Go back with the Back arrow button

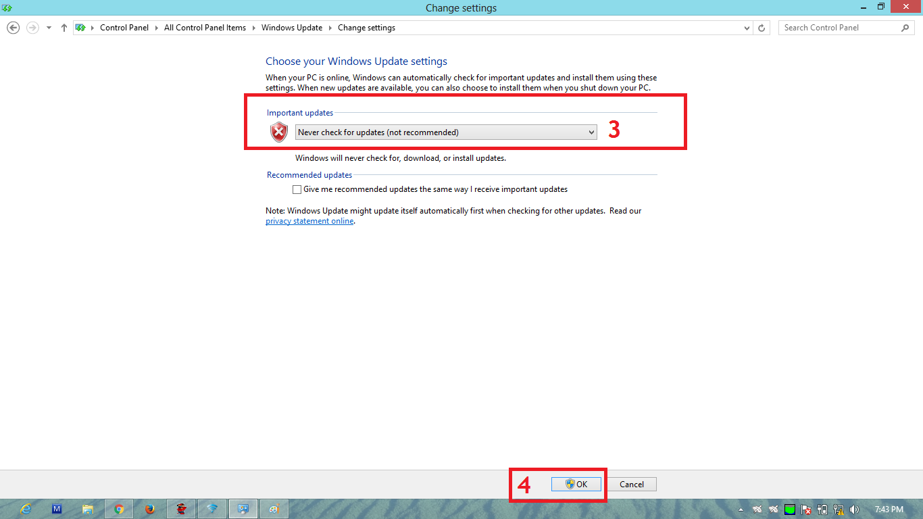tap(13, 28)
